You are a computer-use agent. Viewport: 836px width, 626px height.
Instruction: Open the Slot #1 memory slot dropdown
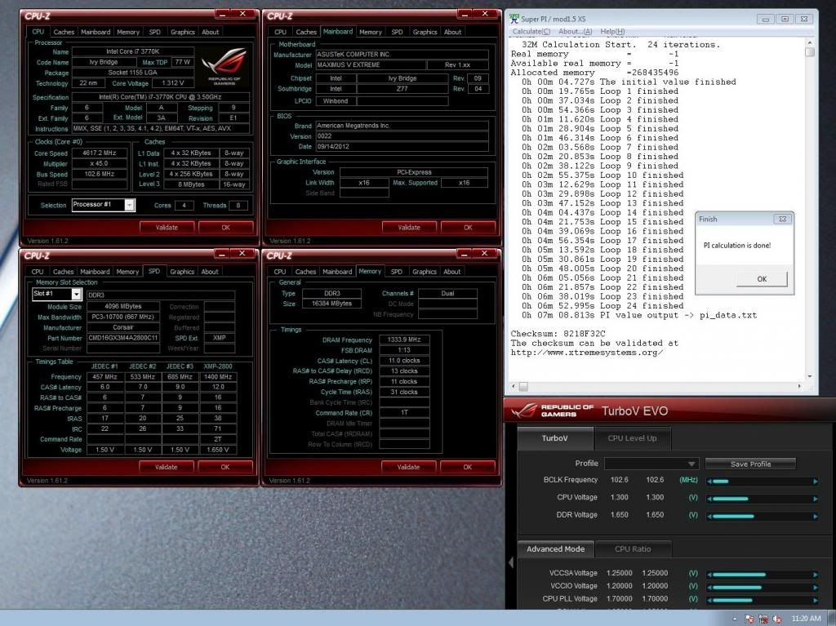pos(76,294)
